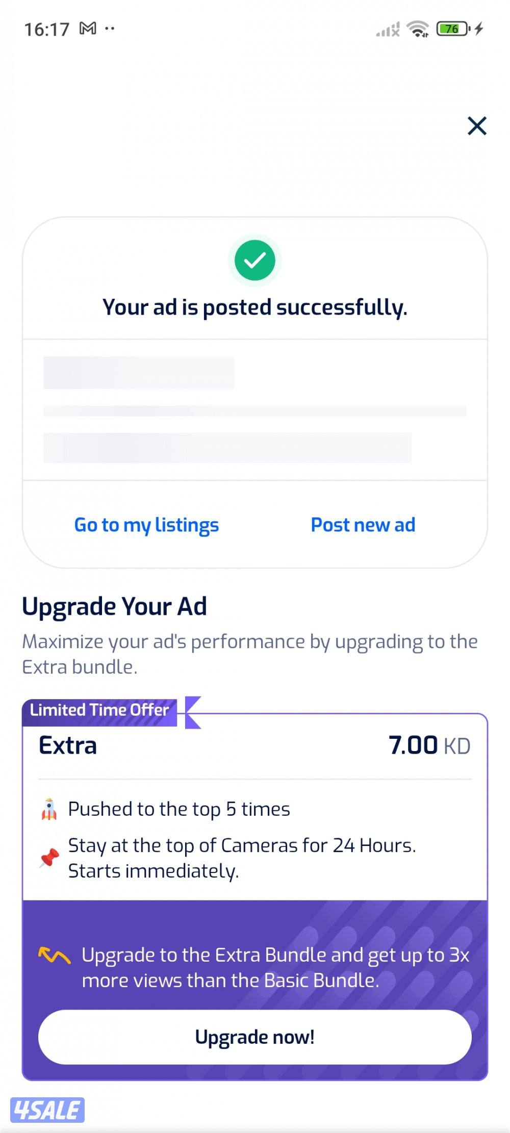Tap the battery level indicator

tap(453, 29)
